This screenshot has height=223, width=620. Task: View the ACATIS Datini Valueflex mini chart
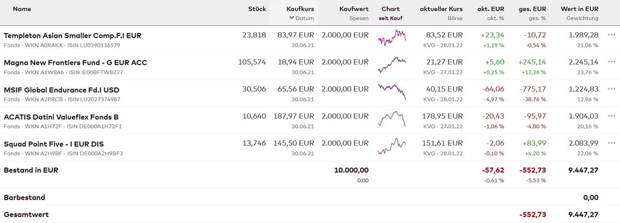(391, 118)
